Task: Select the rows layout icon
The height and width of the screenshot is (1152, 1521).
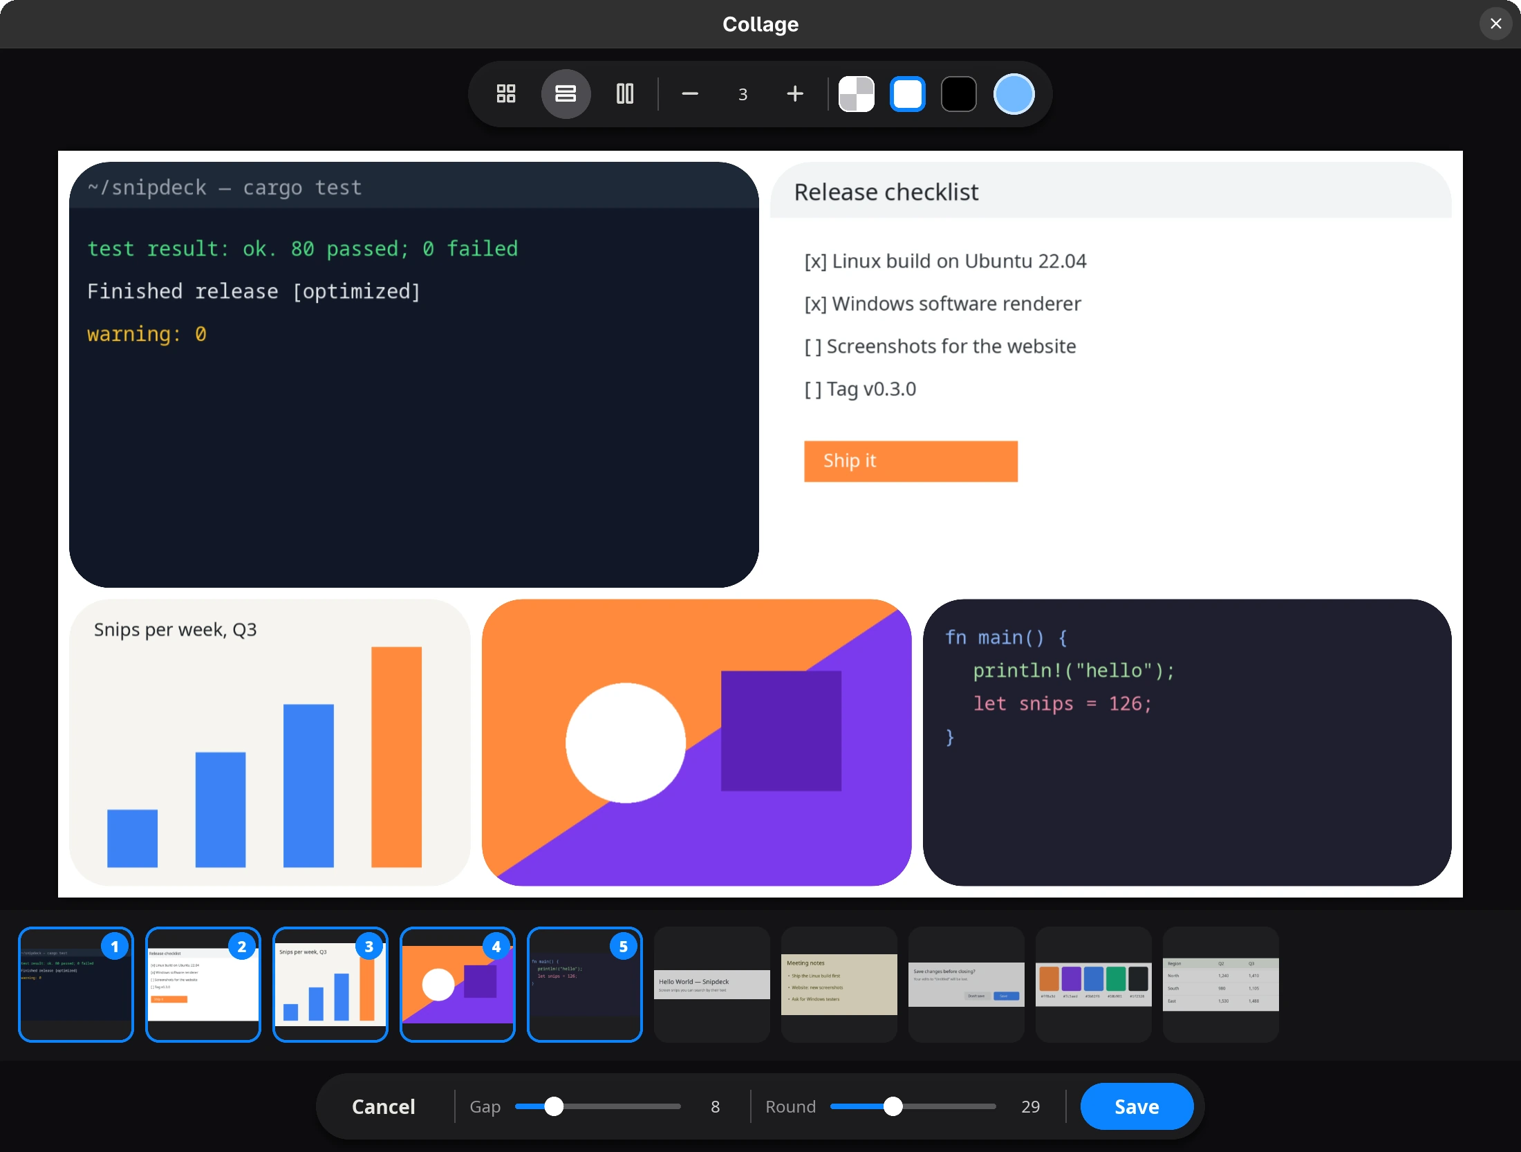Action: 566,94
